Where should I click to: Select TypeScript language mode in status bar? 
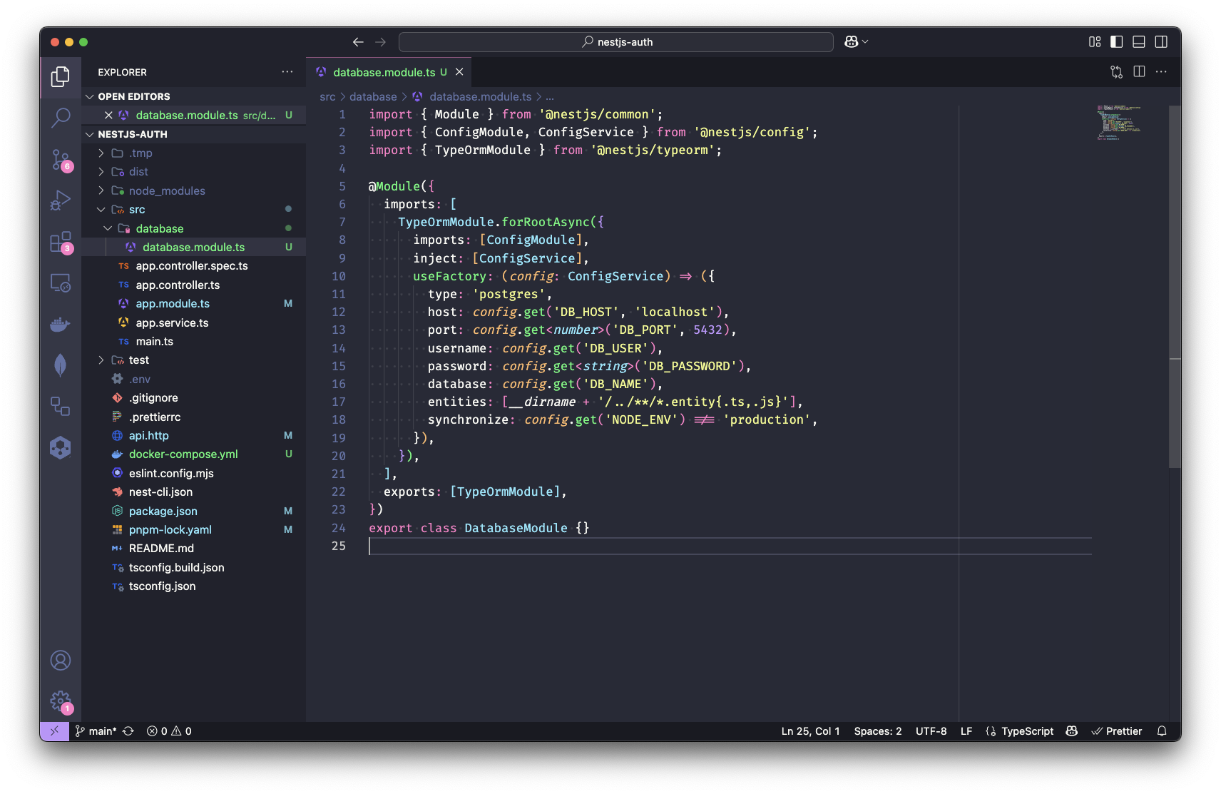point(1027,731)
